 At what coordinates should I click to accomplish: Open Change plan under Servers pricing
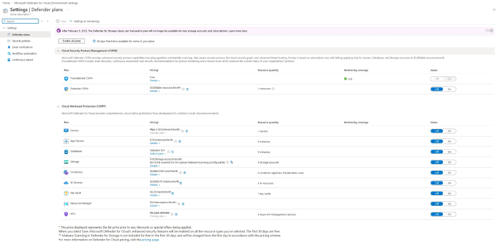click(158, 132)
